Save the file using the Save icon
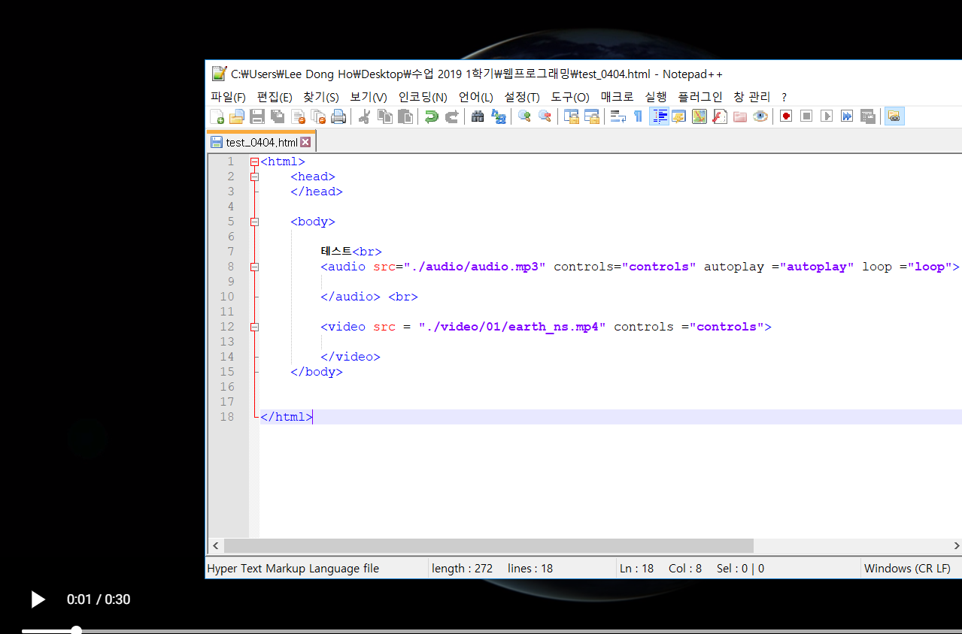The height and width of the screenshot is (634, 962). click(257, 116)
